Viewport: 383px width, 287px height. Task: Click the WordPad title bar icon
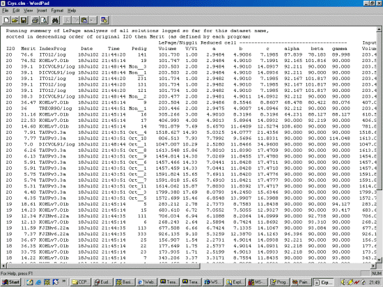(x=3, y=3)
